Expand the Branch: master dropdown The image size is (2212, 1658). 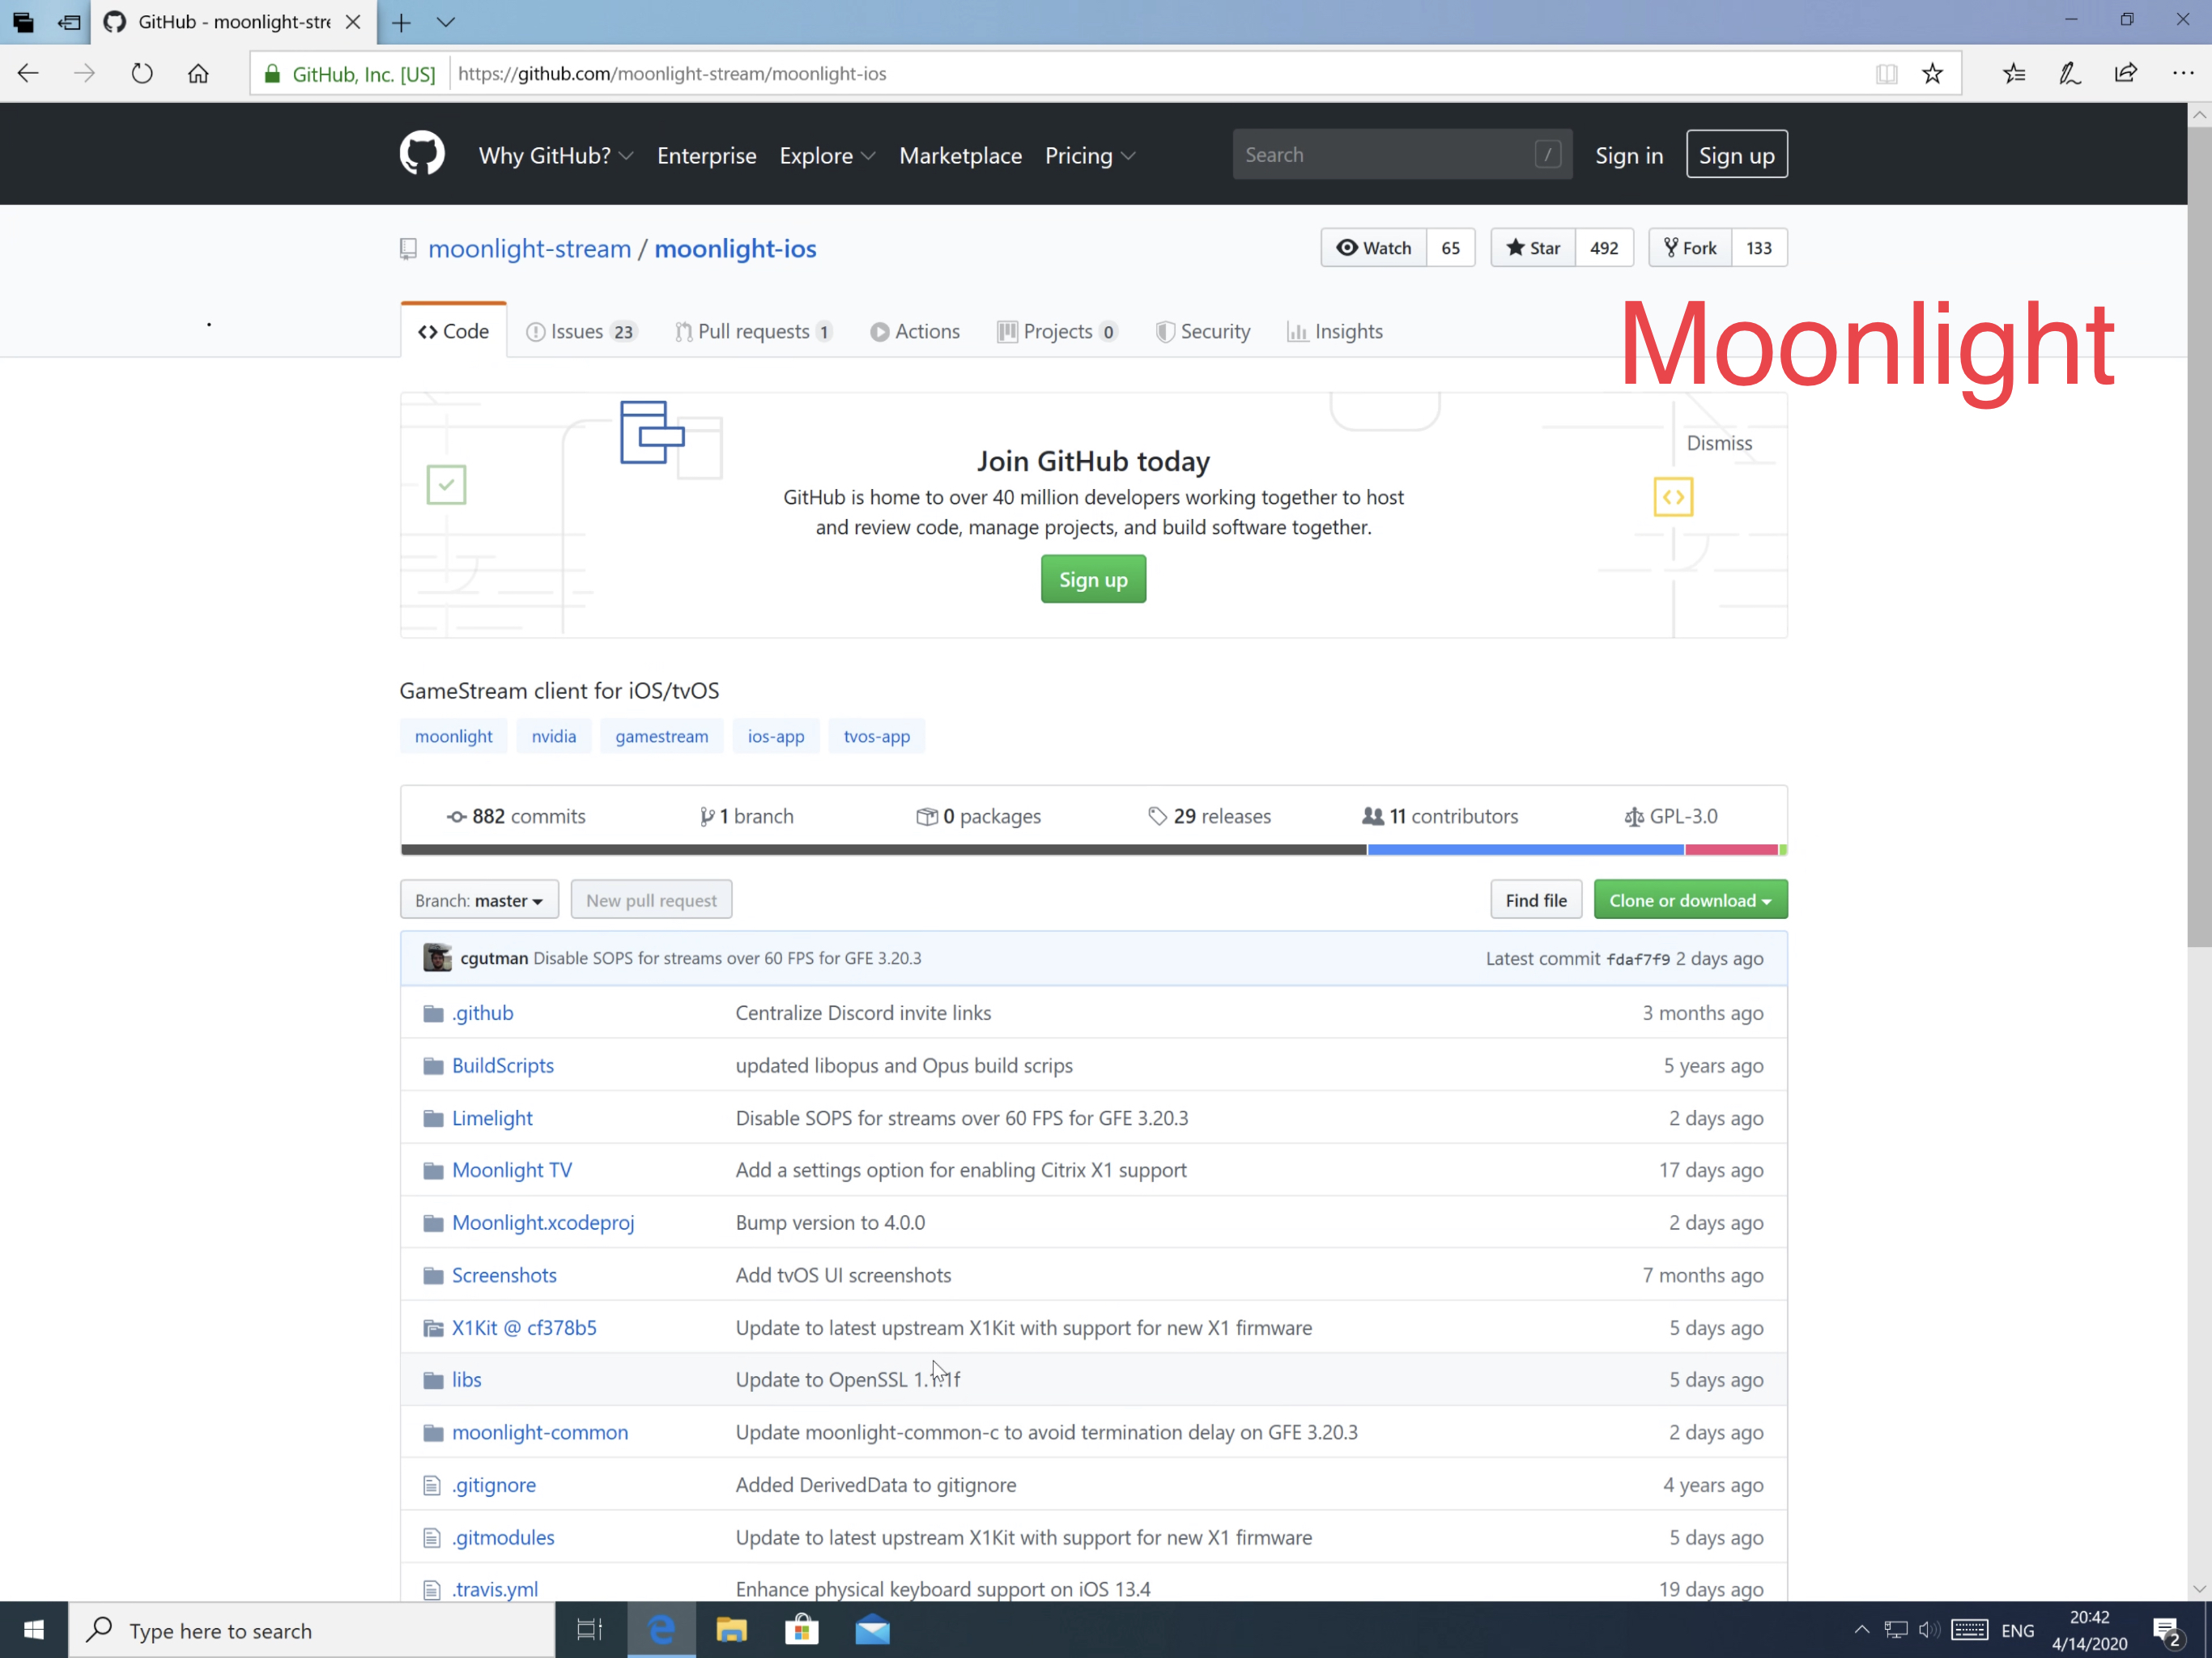click(x=479, y=900)
